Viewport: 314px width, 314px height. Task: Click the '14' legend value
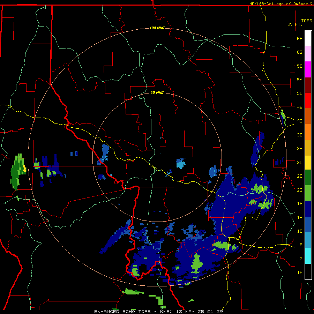300,217
